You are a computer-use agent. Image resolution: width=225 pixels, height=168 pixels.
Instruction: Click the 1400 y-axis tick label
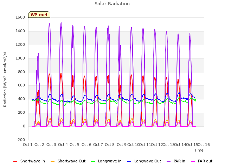coord(20,31)
